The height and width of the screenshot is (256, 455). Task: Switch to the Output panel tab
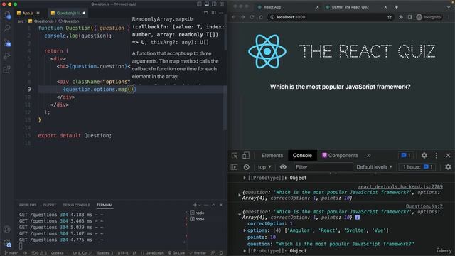[50, 205]
